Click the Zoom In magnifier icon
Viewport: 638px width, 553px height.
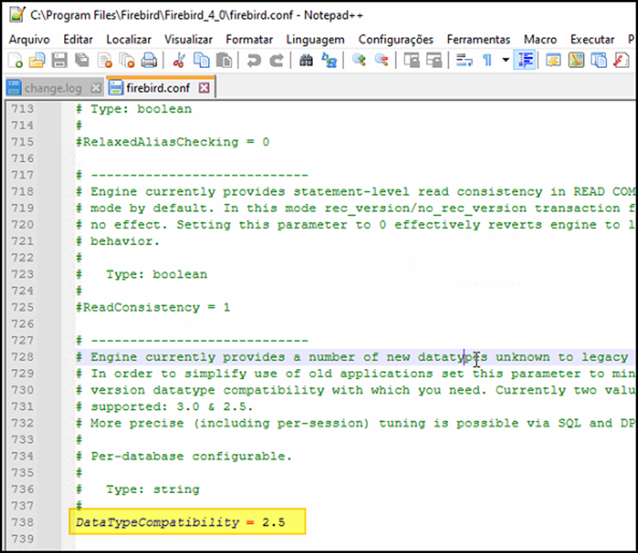358,60
